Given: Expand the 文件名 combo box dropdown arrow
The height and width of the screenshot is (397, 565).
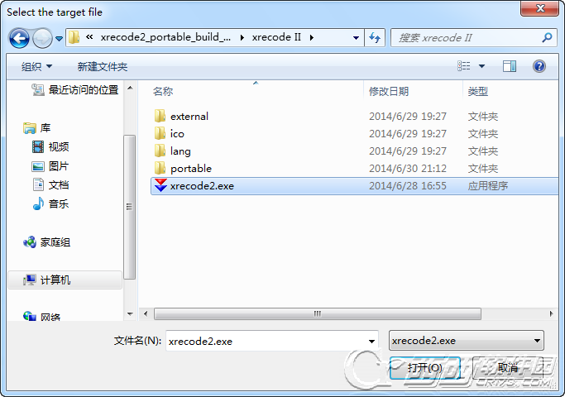Looking at the screenshot, I should 371,341.
